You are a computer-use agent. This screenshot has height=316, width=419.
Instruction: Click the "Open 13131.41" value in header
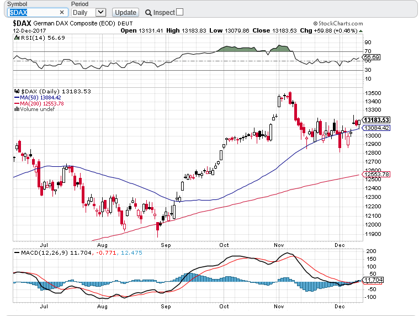point(142,31)
